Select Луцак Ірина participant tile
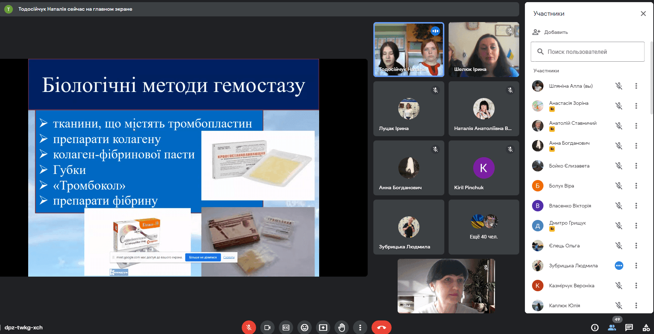 point(409,109)
